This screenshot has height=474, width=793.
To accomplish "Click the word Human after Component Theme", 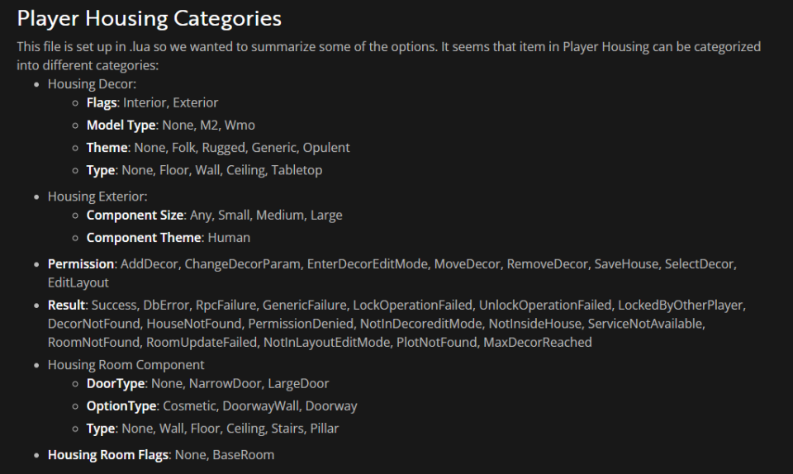I will pos(229,238).
